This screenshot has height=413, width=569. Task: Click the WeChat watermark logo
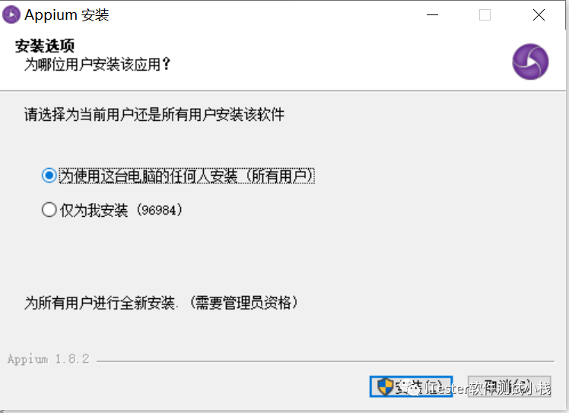point(411,388)
